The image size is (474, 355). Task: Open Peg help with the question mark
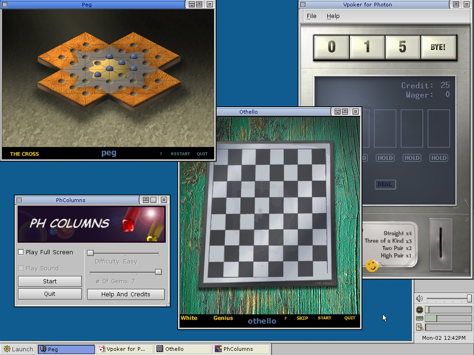(161, 154)
